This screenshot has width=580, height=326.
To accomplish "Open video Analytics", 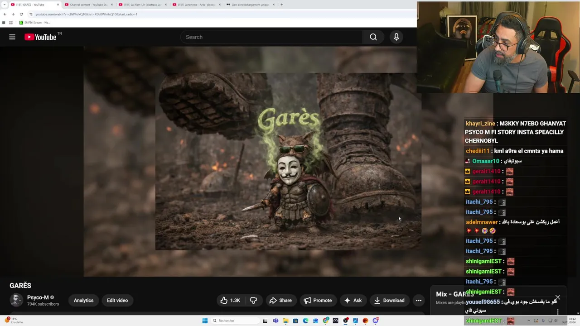I will tap(83, 300).
